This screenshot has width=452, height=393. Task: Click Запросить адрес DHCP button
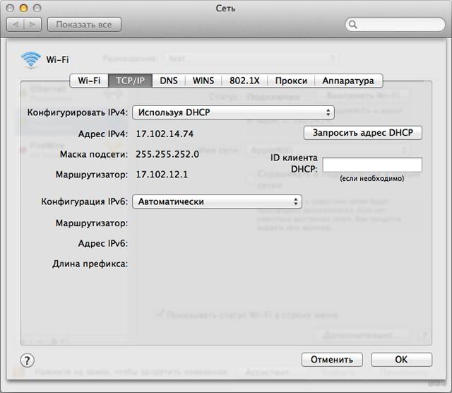point(363,133)
